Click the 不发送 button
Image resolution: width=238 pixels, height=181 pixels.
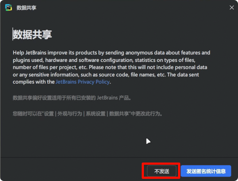(161, 171)
